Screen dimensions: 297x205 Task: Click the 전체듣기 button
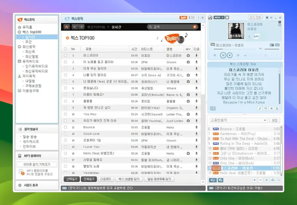(89, 179)
